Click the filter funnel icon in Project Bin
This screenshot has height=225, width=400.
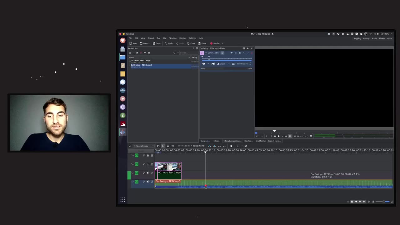(x=174, y=52)
